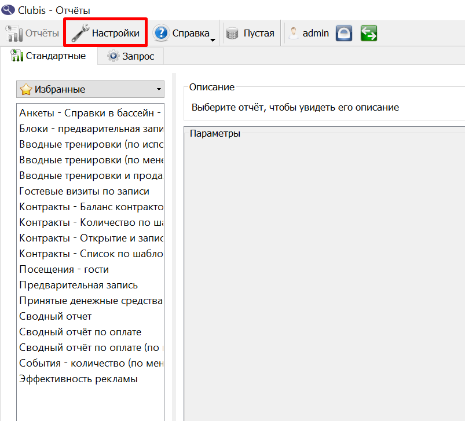Screen dimensions: 465x421
Task: Select report Вводные тренировки и продажи
Action: 90,175
